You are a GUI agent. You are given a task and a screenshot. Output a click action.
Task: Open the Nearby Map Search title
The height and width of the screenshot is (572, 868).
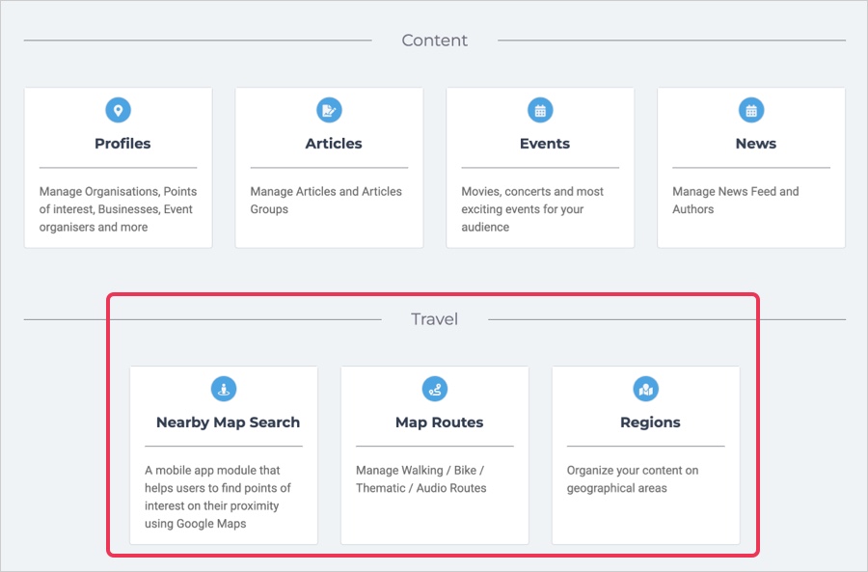click(228, 422)
